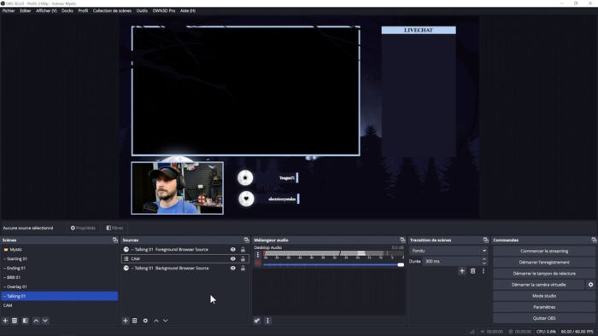Open the Aide menu
The image size is (598, 336).
(x=188, y=10)
